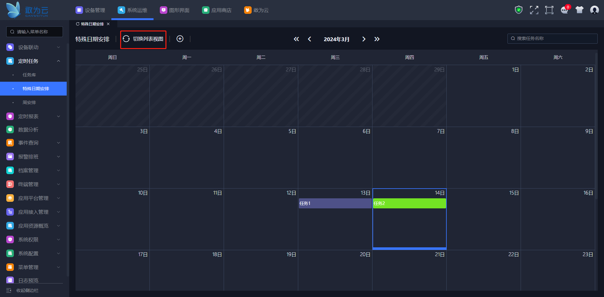Focus the 搜索任务名称 search field
This screenshot has height=297, width=604.
pyautogui.click(x=552, y=38)
